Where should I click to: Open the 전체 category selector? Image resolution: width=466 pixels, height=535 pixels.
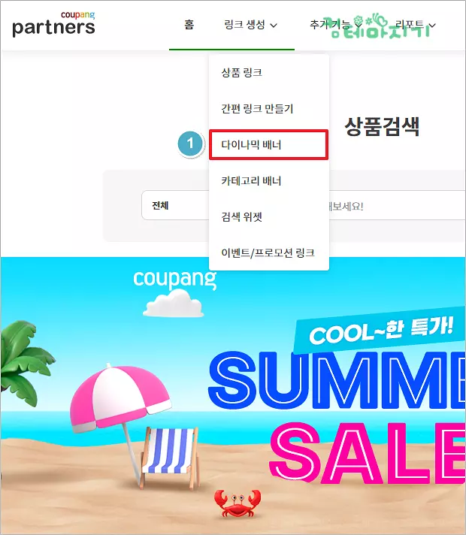[x=175, y=205]
